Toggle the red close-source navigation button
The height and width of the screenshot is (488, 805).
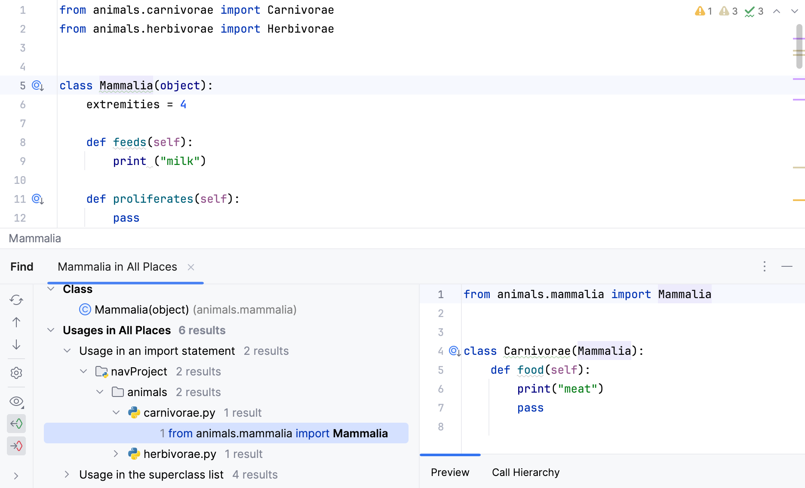[x=16, y=446]
